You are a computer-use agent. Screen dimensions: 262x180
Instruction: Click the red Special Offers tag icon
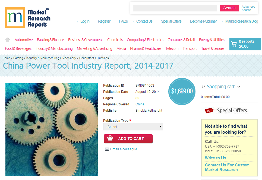[210, 111]
